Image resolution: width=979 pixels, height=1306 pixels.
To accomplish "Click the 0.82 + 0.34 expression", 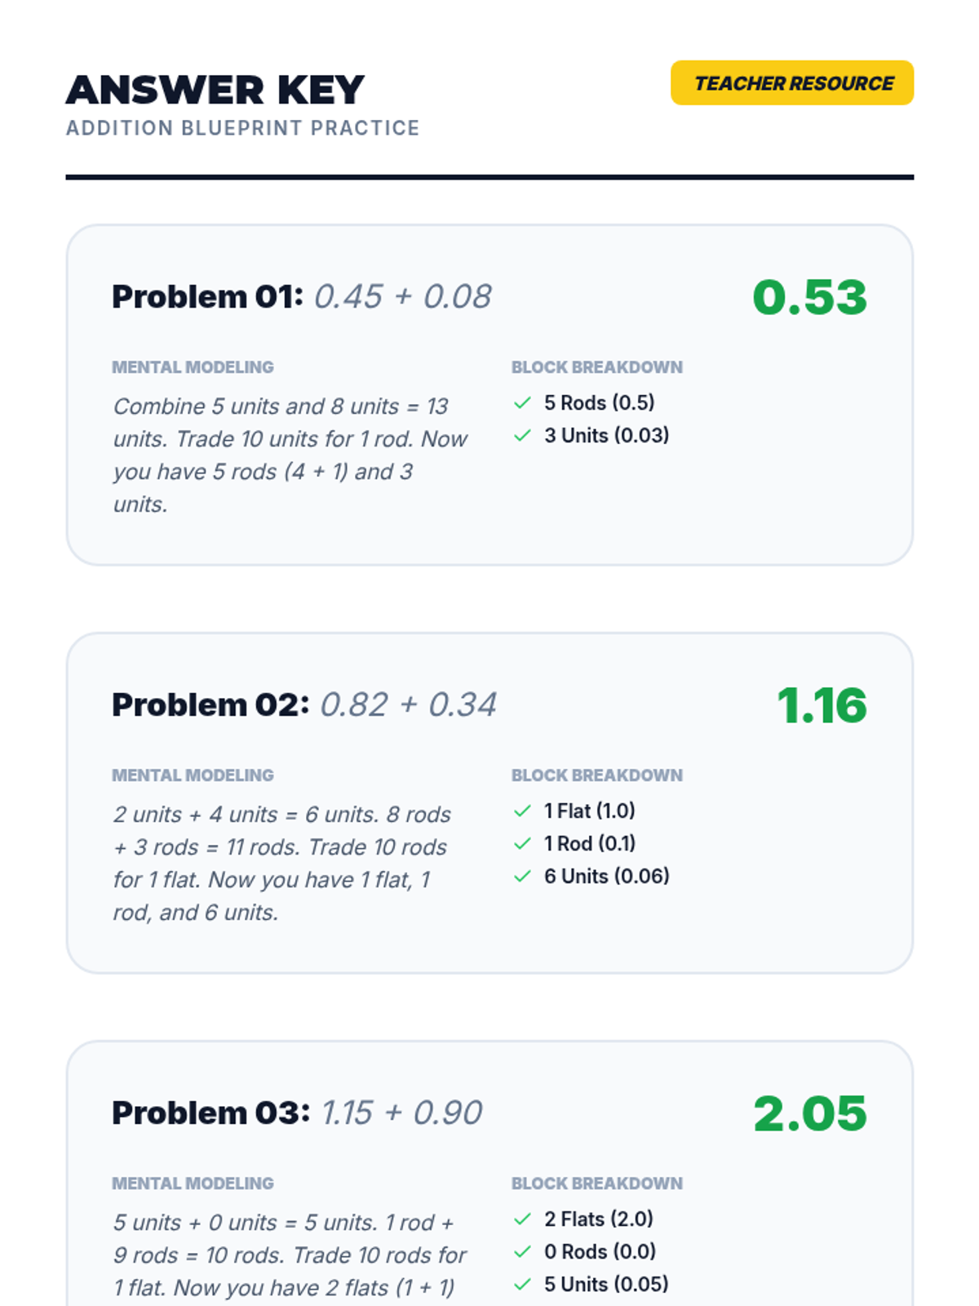I will [x=408, y=704].
